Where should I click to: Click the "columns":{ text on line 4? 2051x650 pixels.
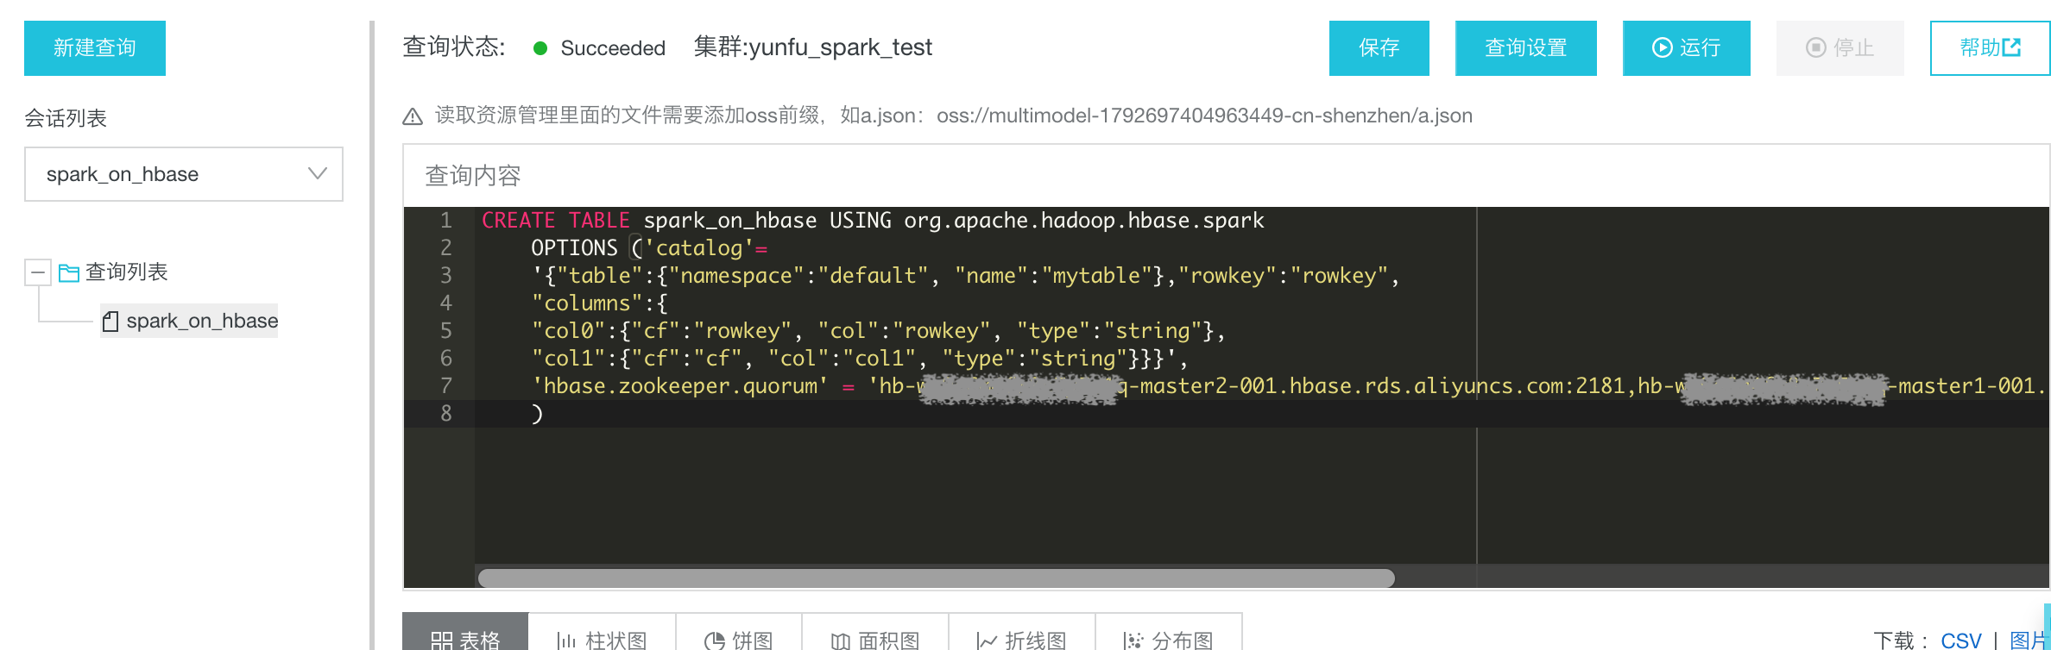600,303
